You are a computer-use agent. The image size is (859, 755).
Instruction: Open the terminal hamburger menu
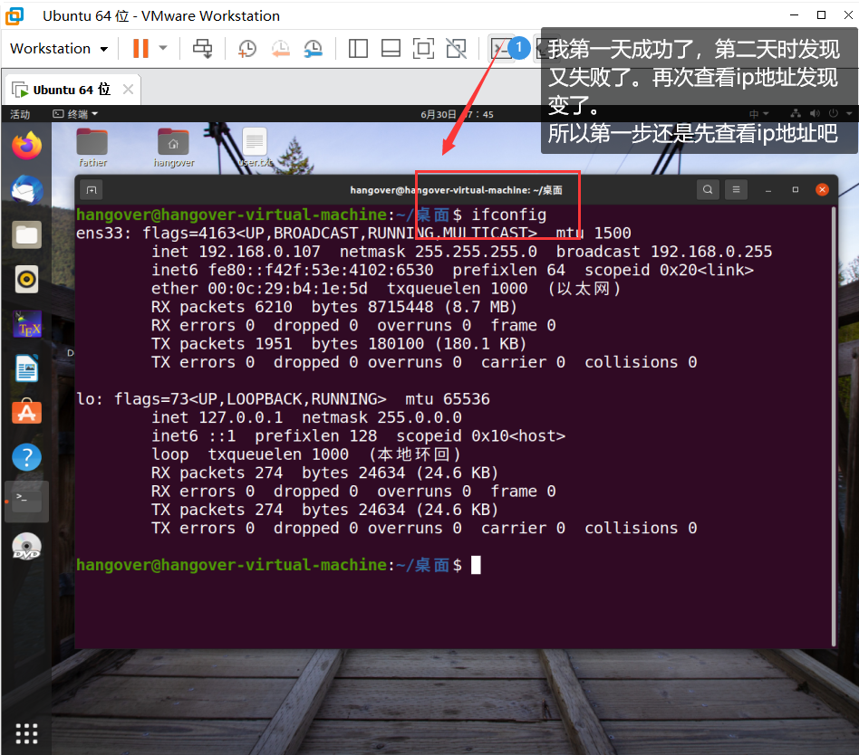736,189
